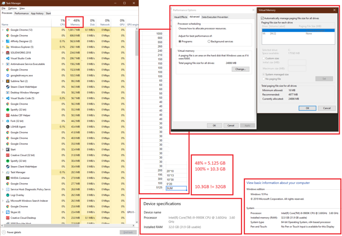This screenshot has width=342, height=236.
Task: Click the Spotify 55.3 MB process icon
Action: point(8,110)
